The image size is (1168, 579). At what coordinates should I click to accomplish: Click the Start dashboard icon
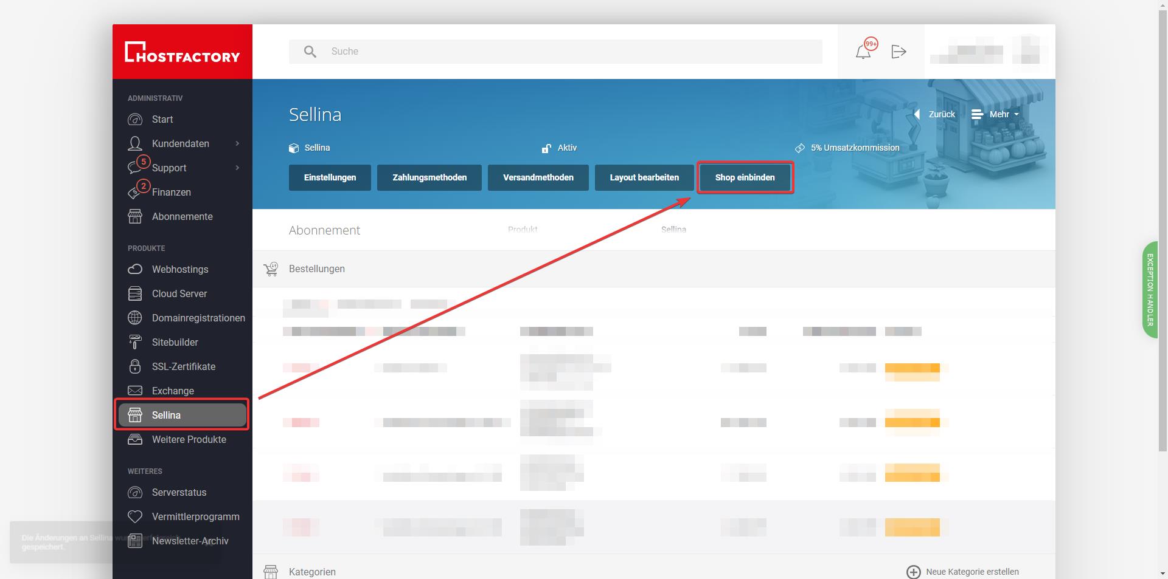click(135, 119)
